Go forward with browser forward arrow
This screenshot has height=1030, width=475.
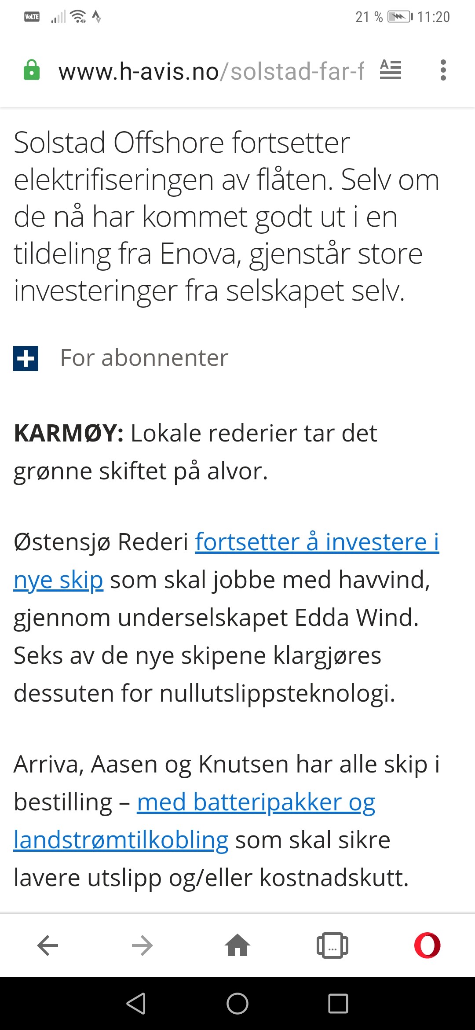click(142, 945)
